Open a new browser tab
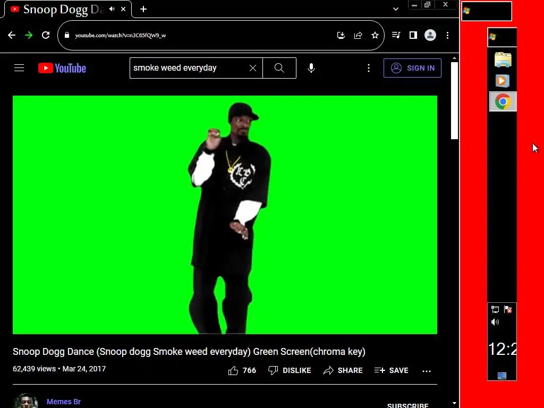 pyautogui.click(x=143, y=9)
